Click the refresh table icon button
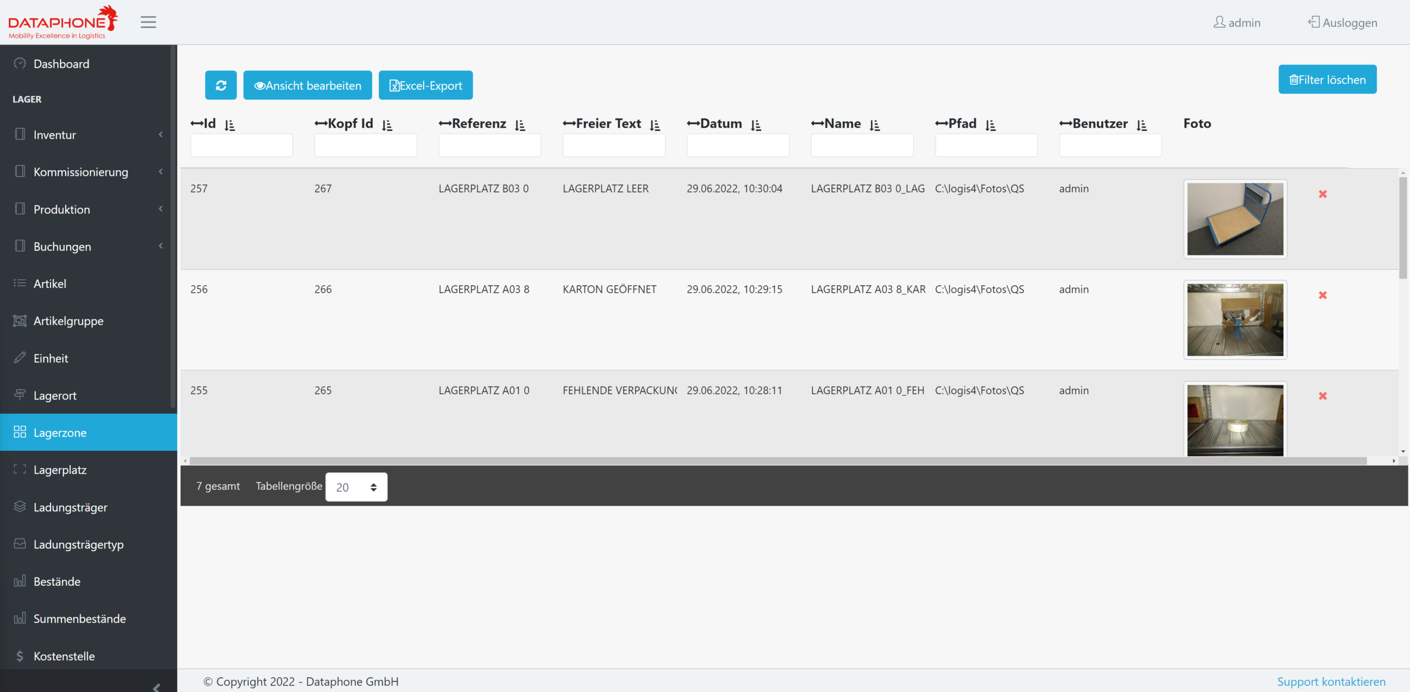This screenshot has width=1410, height=692. click(221, 85)
